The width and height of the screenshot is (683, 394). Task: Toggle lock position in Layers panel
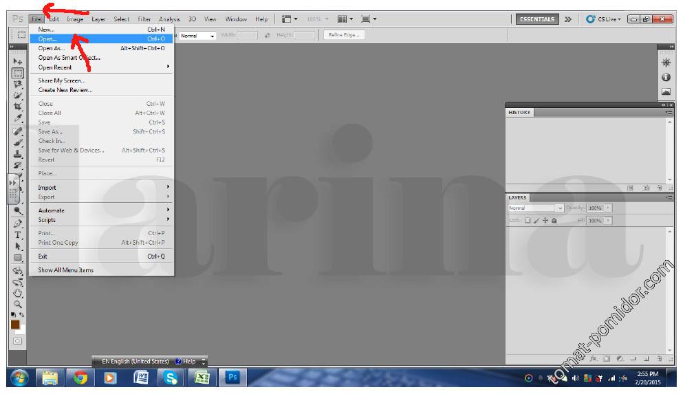(545, 221)
